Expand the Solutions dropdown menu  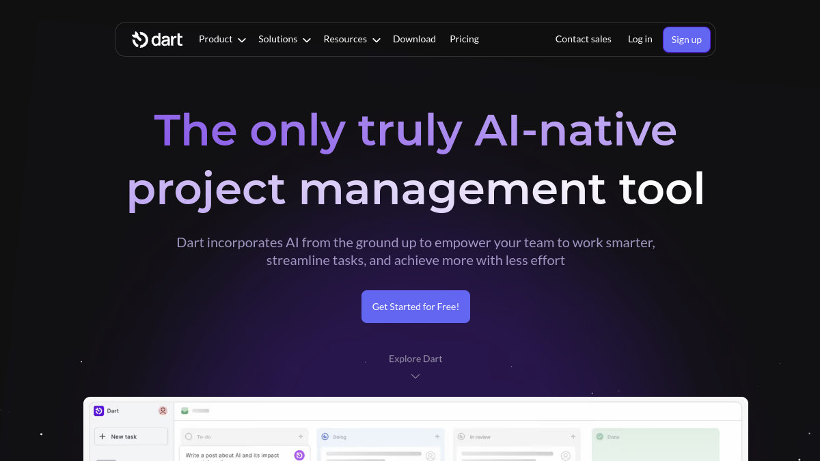tap(284, 40)
